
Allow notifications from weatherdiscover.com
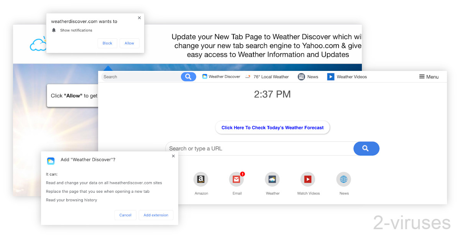[x=129, y=43]
